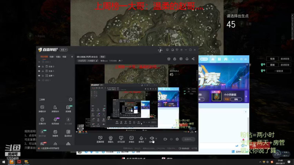Toggle visibility of the 文本 1 layer
The width and height of the screenshot is (294, 165).
[39, 71]
